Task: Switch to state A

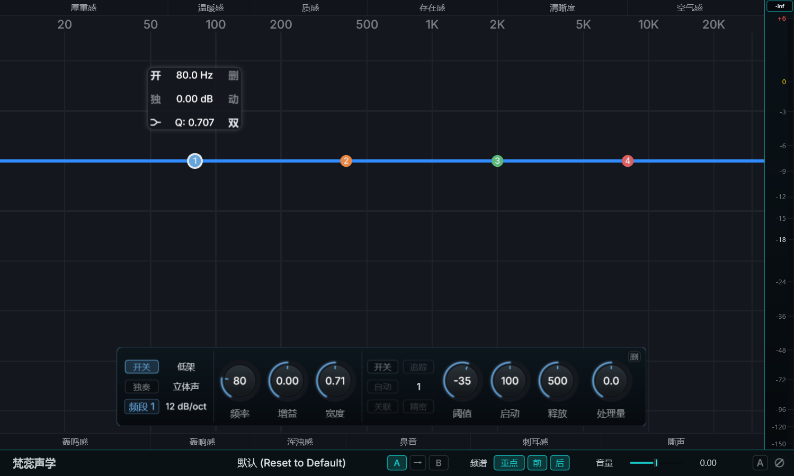Action: click(397, 463)
